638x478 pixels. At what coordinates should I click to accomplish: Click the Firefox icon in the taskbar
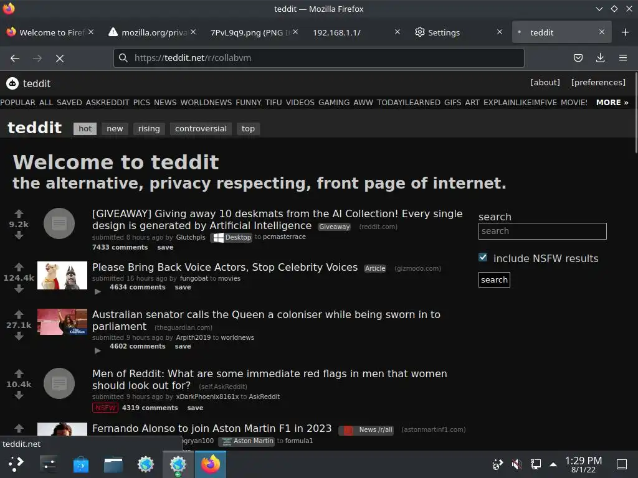tap(211, 464)
